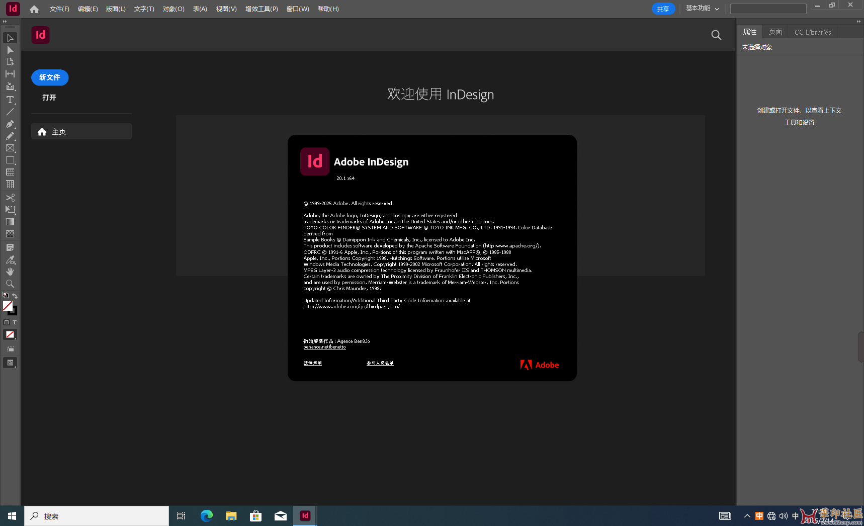Open the 窗口(W) menu

pos(298,9)
